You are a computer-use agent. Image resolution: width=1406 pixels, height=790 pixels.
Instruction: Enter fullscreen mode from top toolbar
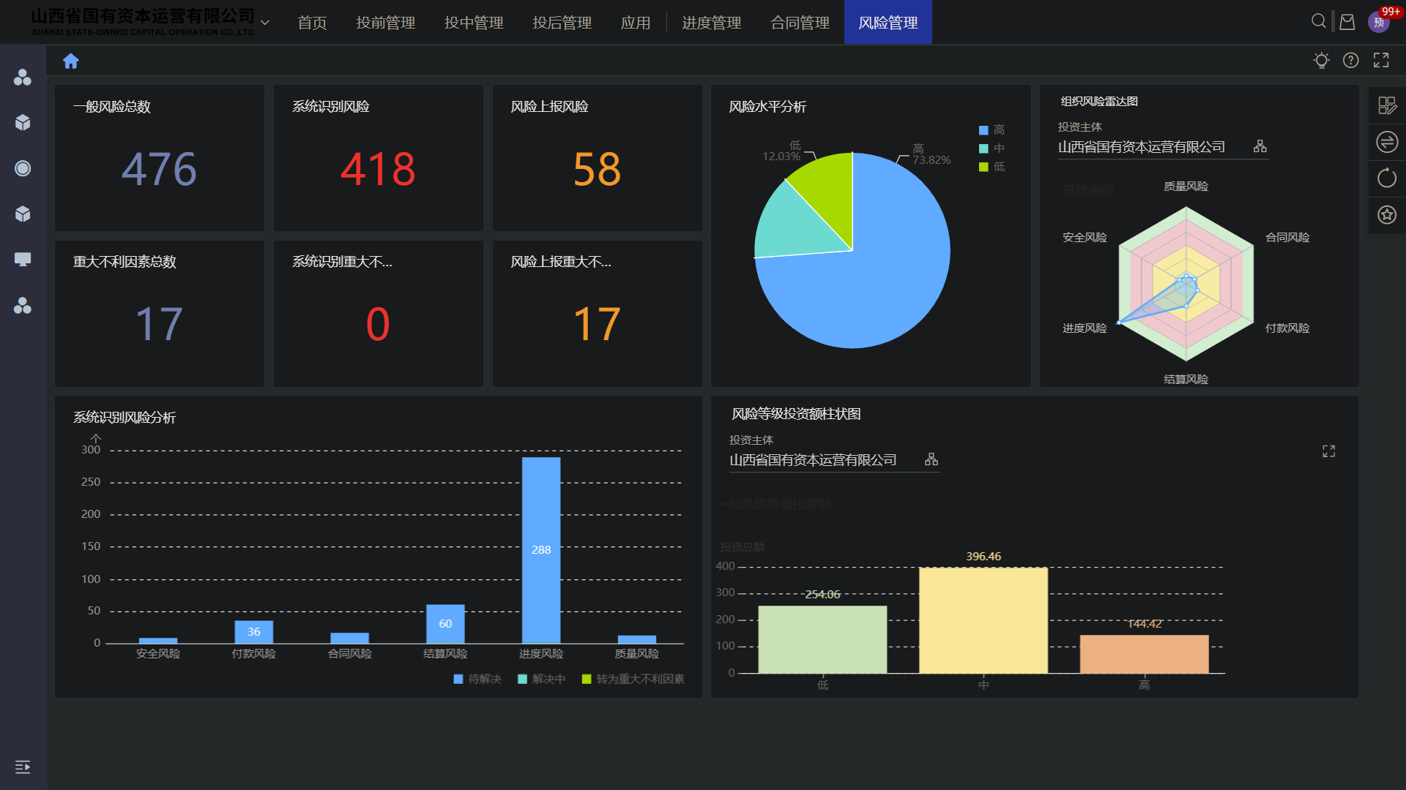(x=1380, y=61)
